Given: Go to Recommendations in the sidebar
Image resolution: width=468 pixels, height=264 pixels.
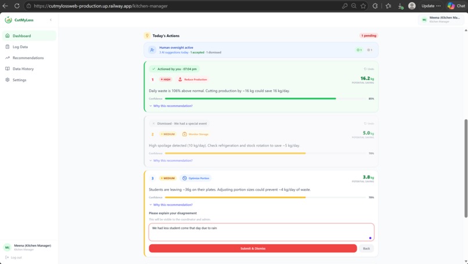Looking at the screenshot, I should (x=29, y=58).
